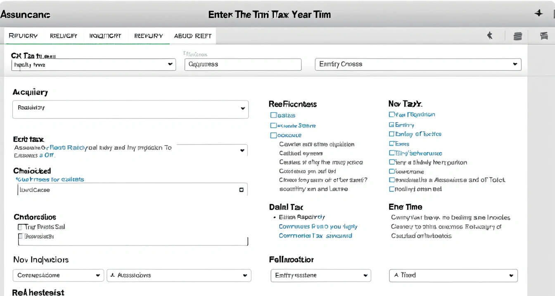The image size is (555, 296).
Task: Click the Reat Raicly link under Eert tax
Action: click(x=67, y=147)
